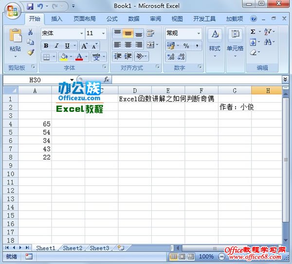Click the Fill down icon
The image size is (292, 264).
point(253,42)
